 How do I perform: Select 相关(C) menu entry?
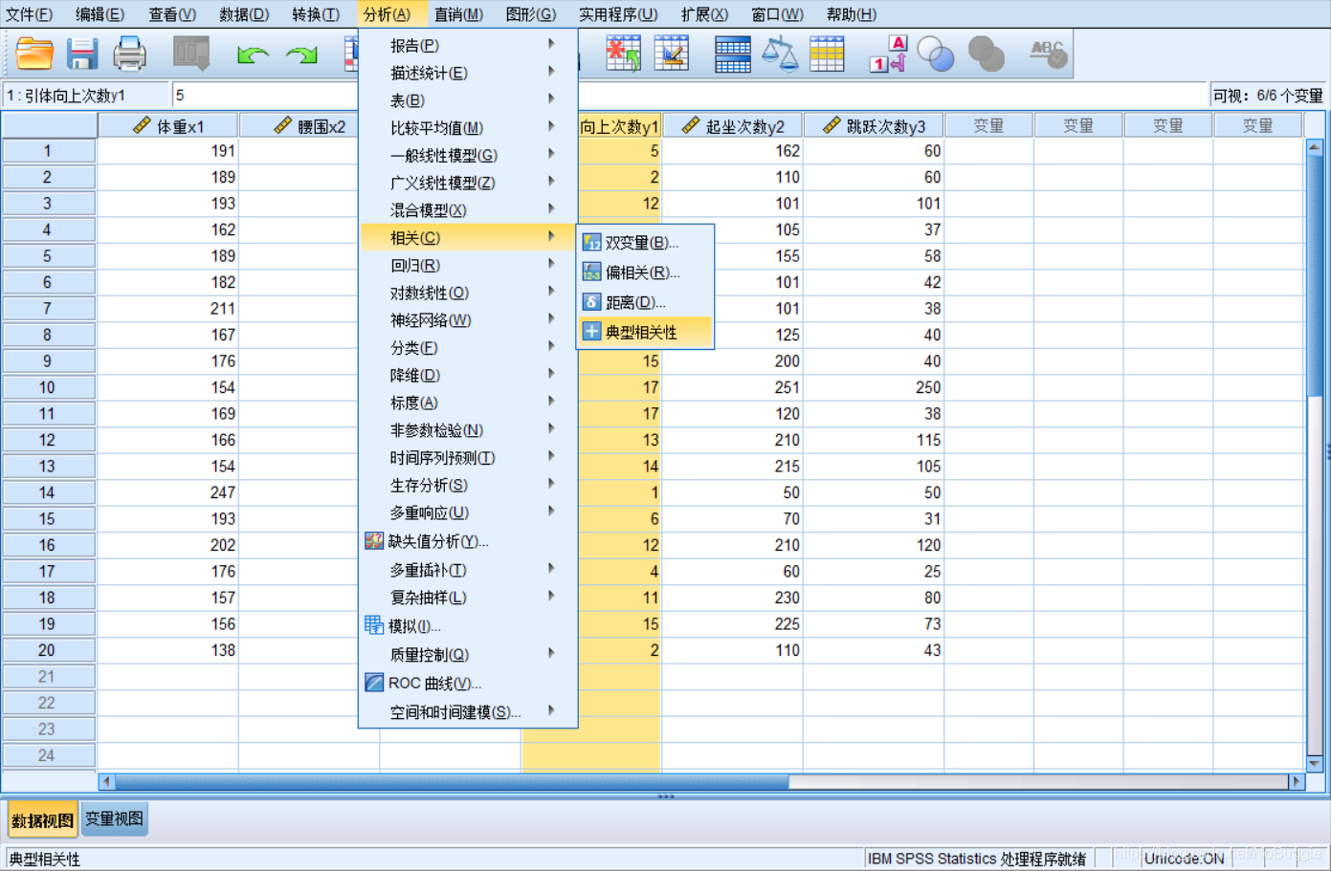(x=469, y=237)
